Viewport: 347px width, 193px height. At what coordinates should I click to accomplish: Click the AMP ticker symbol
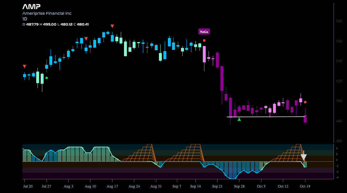tap(31, 7)
